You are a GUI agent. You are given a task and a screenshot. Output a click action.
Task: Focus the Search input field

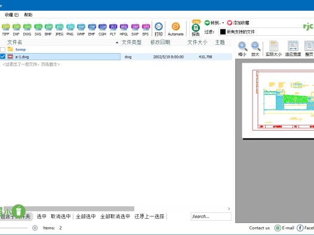211,217
